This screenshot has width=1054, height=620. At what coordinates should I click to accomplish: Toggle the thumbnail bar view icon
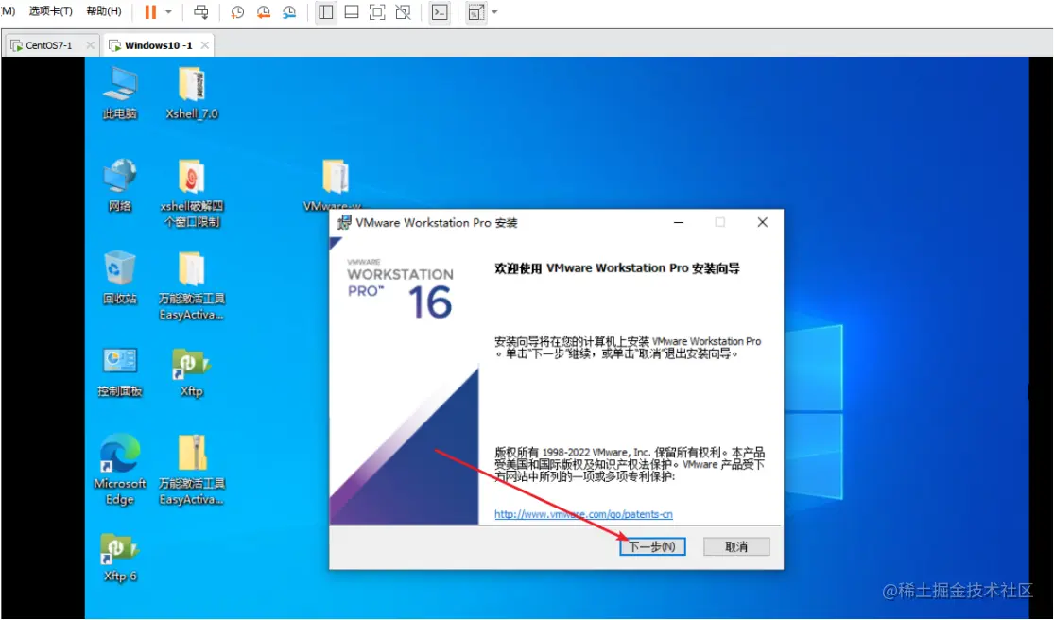(x=352, y=12)
